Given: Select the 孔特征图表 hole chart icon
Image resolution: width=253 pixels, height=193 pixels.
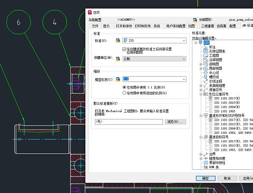Looking at the screenshot, I should 206,51.
